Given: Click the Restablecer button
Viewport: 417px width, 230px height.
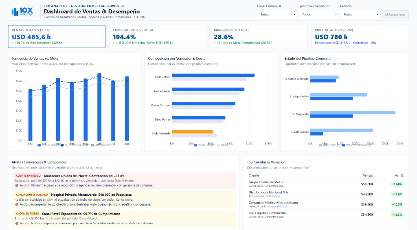Looking at the screenshot, I should 395,15.
